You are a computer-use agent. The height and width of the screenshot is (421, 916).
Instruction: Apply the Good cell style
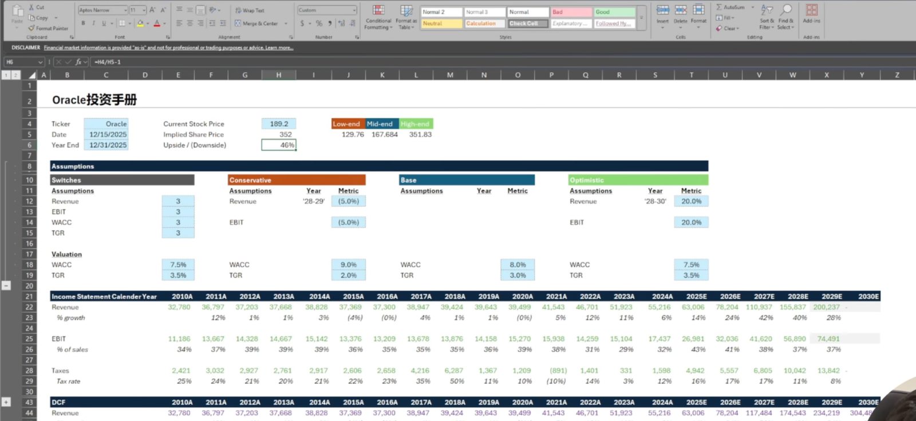pyautogui.click(x=615, y=12)
